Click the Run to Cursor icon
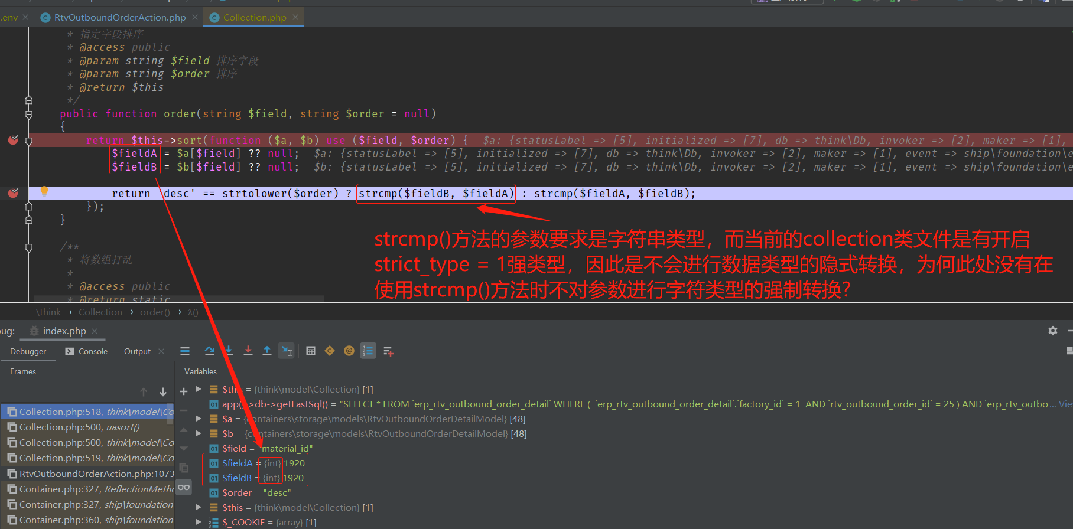This screenshot has height=529, width=1073. [287, 351]
